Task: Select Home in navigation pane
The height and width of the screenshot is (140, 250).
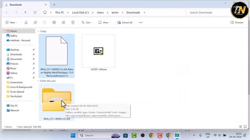Action: point(19,31)
